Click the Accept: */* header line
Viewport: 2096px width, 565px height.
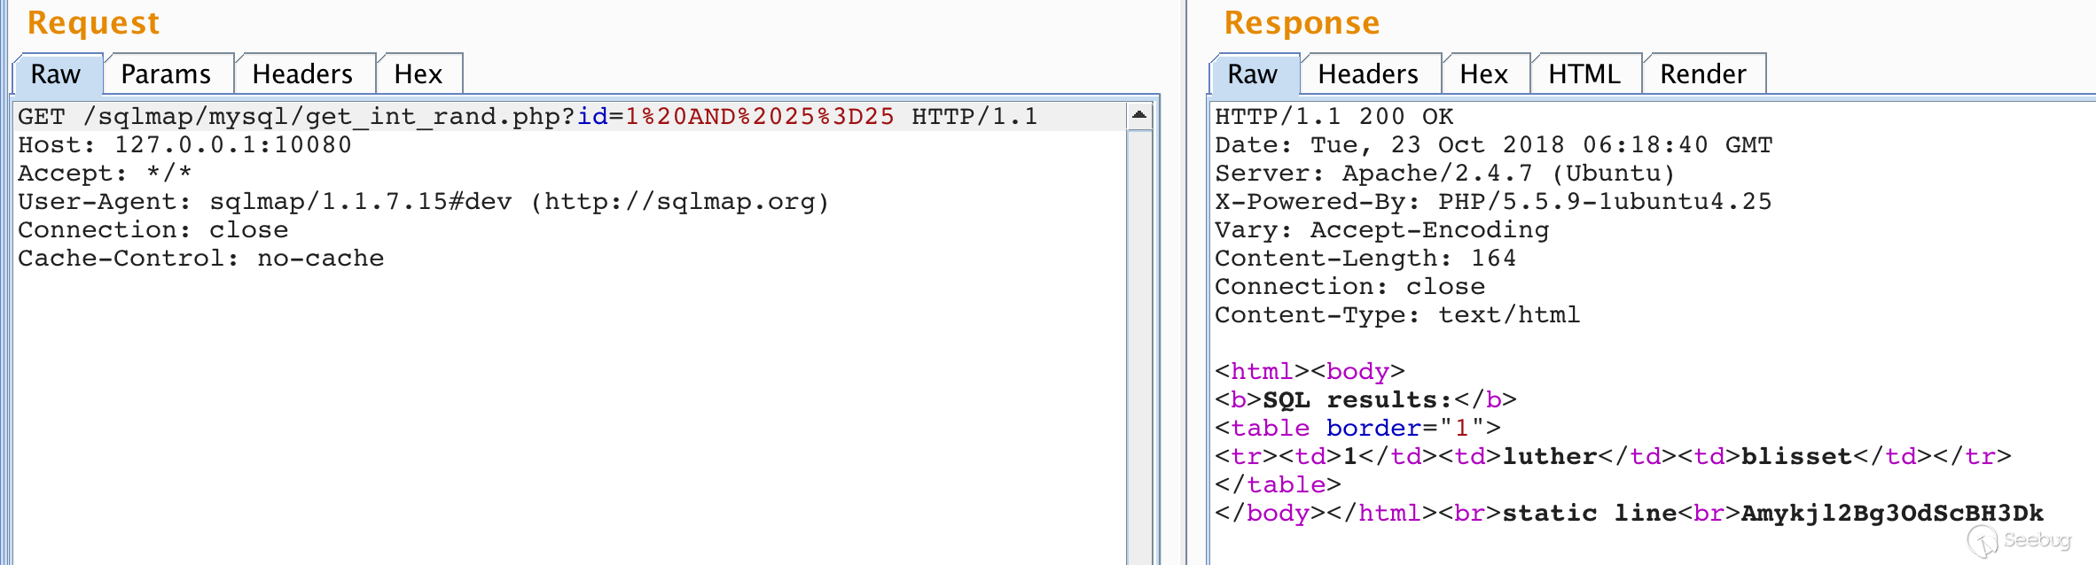(x=105, y=174)
